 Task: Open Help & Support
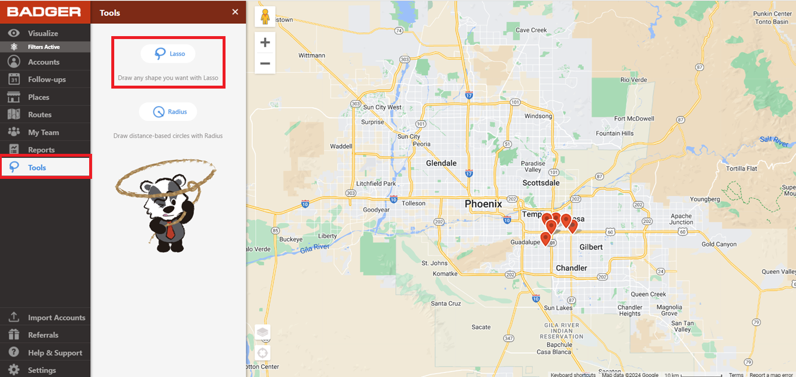pyautogui.click(x=45, y=353)
